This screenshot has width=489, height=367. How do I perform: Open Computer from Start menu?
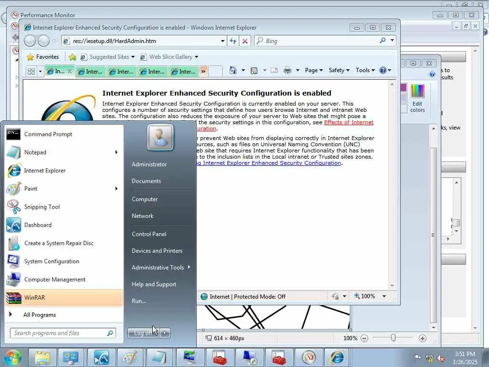tap(145, 199)
